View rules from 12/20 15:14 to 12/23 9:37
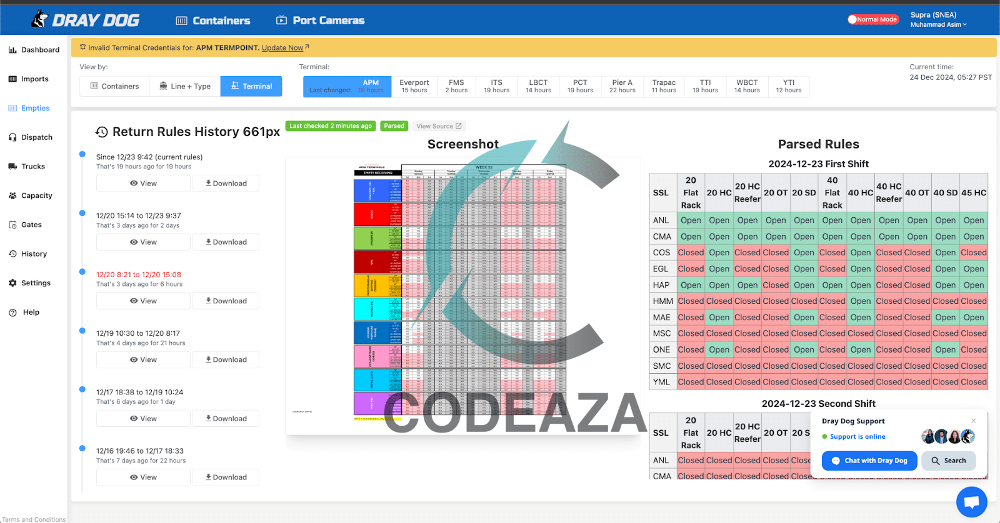Screen dimensions: 1000x523 pos(143,242)
